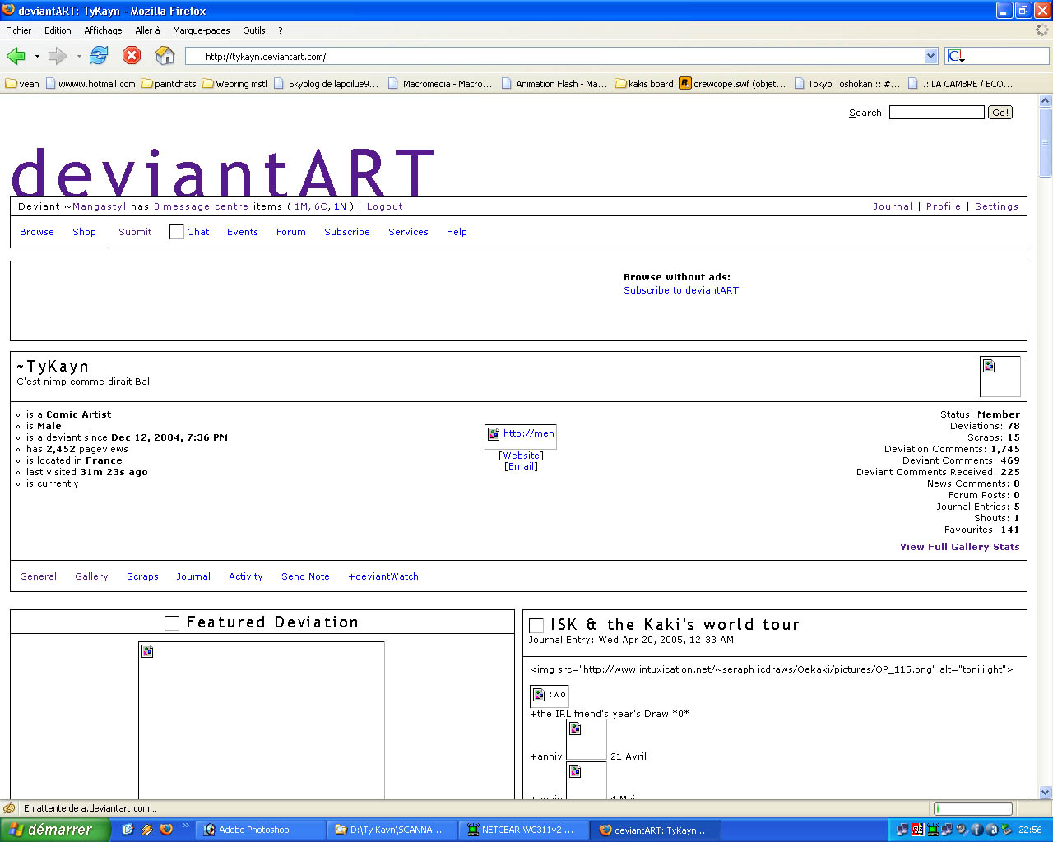This screenshot has width=1053, height=842.
Task: Open the Submit navigation link
Action: (x=135, y=232)
